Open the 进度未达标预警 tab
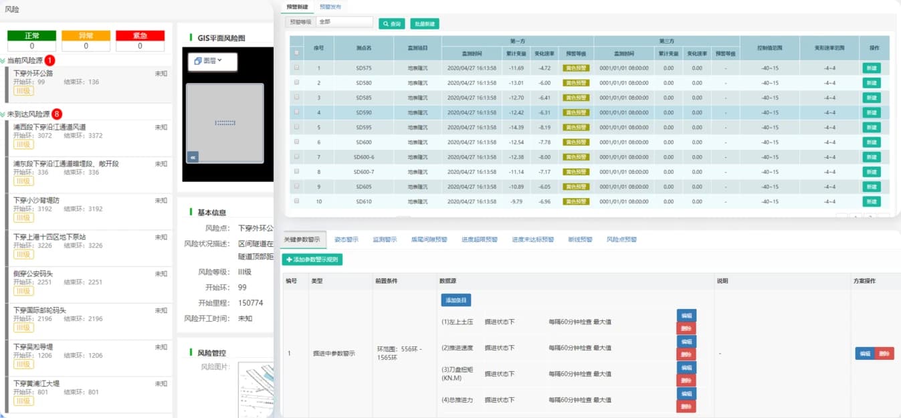Screen dimensions: 901x418 click(533, 239)
